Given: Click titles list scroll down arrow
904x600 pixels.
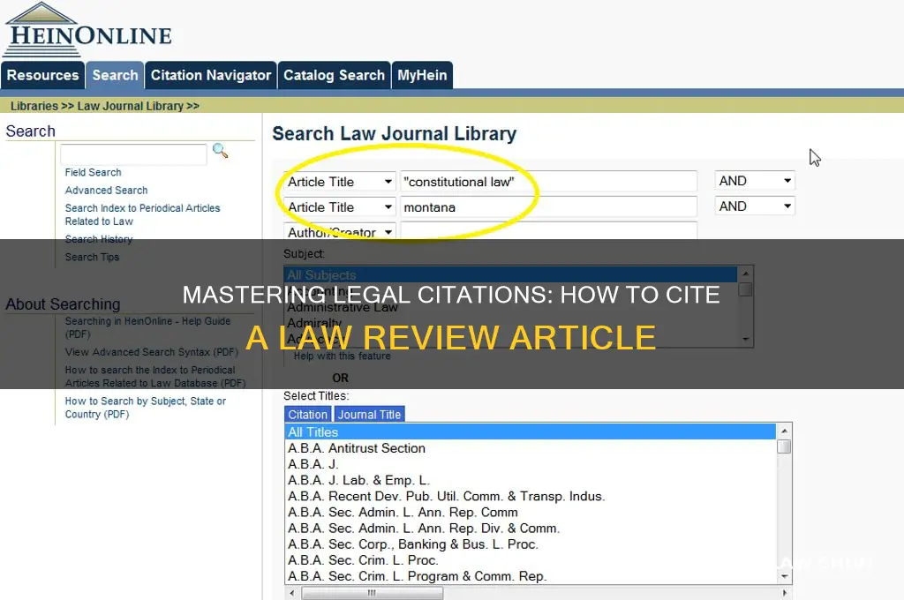Looking at the screenshot, I should (x=784, y=576).
